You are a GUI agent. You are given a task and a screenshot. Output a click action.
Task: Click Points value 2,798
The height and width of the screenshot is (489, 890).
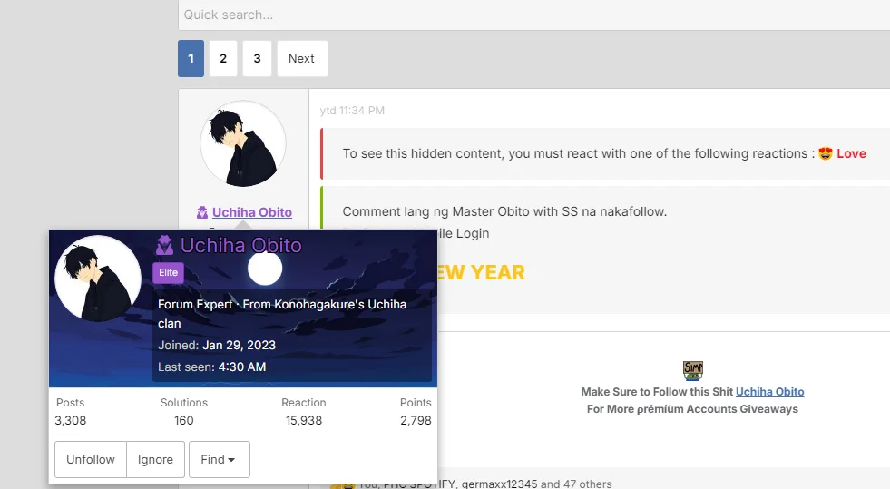[x=416, y=420]
